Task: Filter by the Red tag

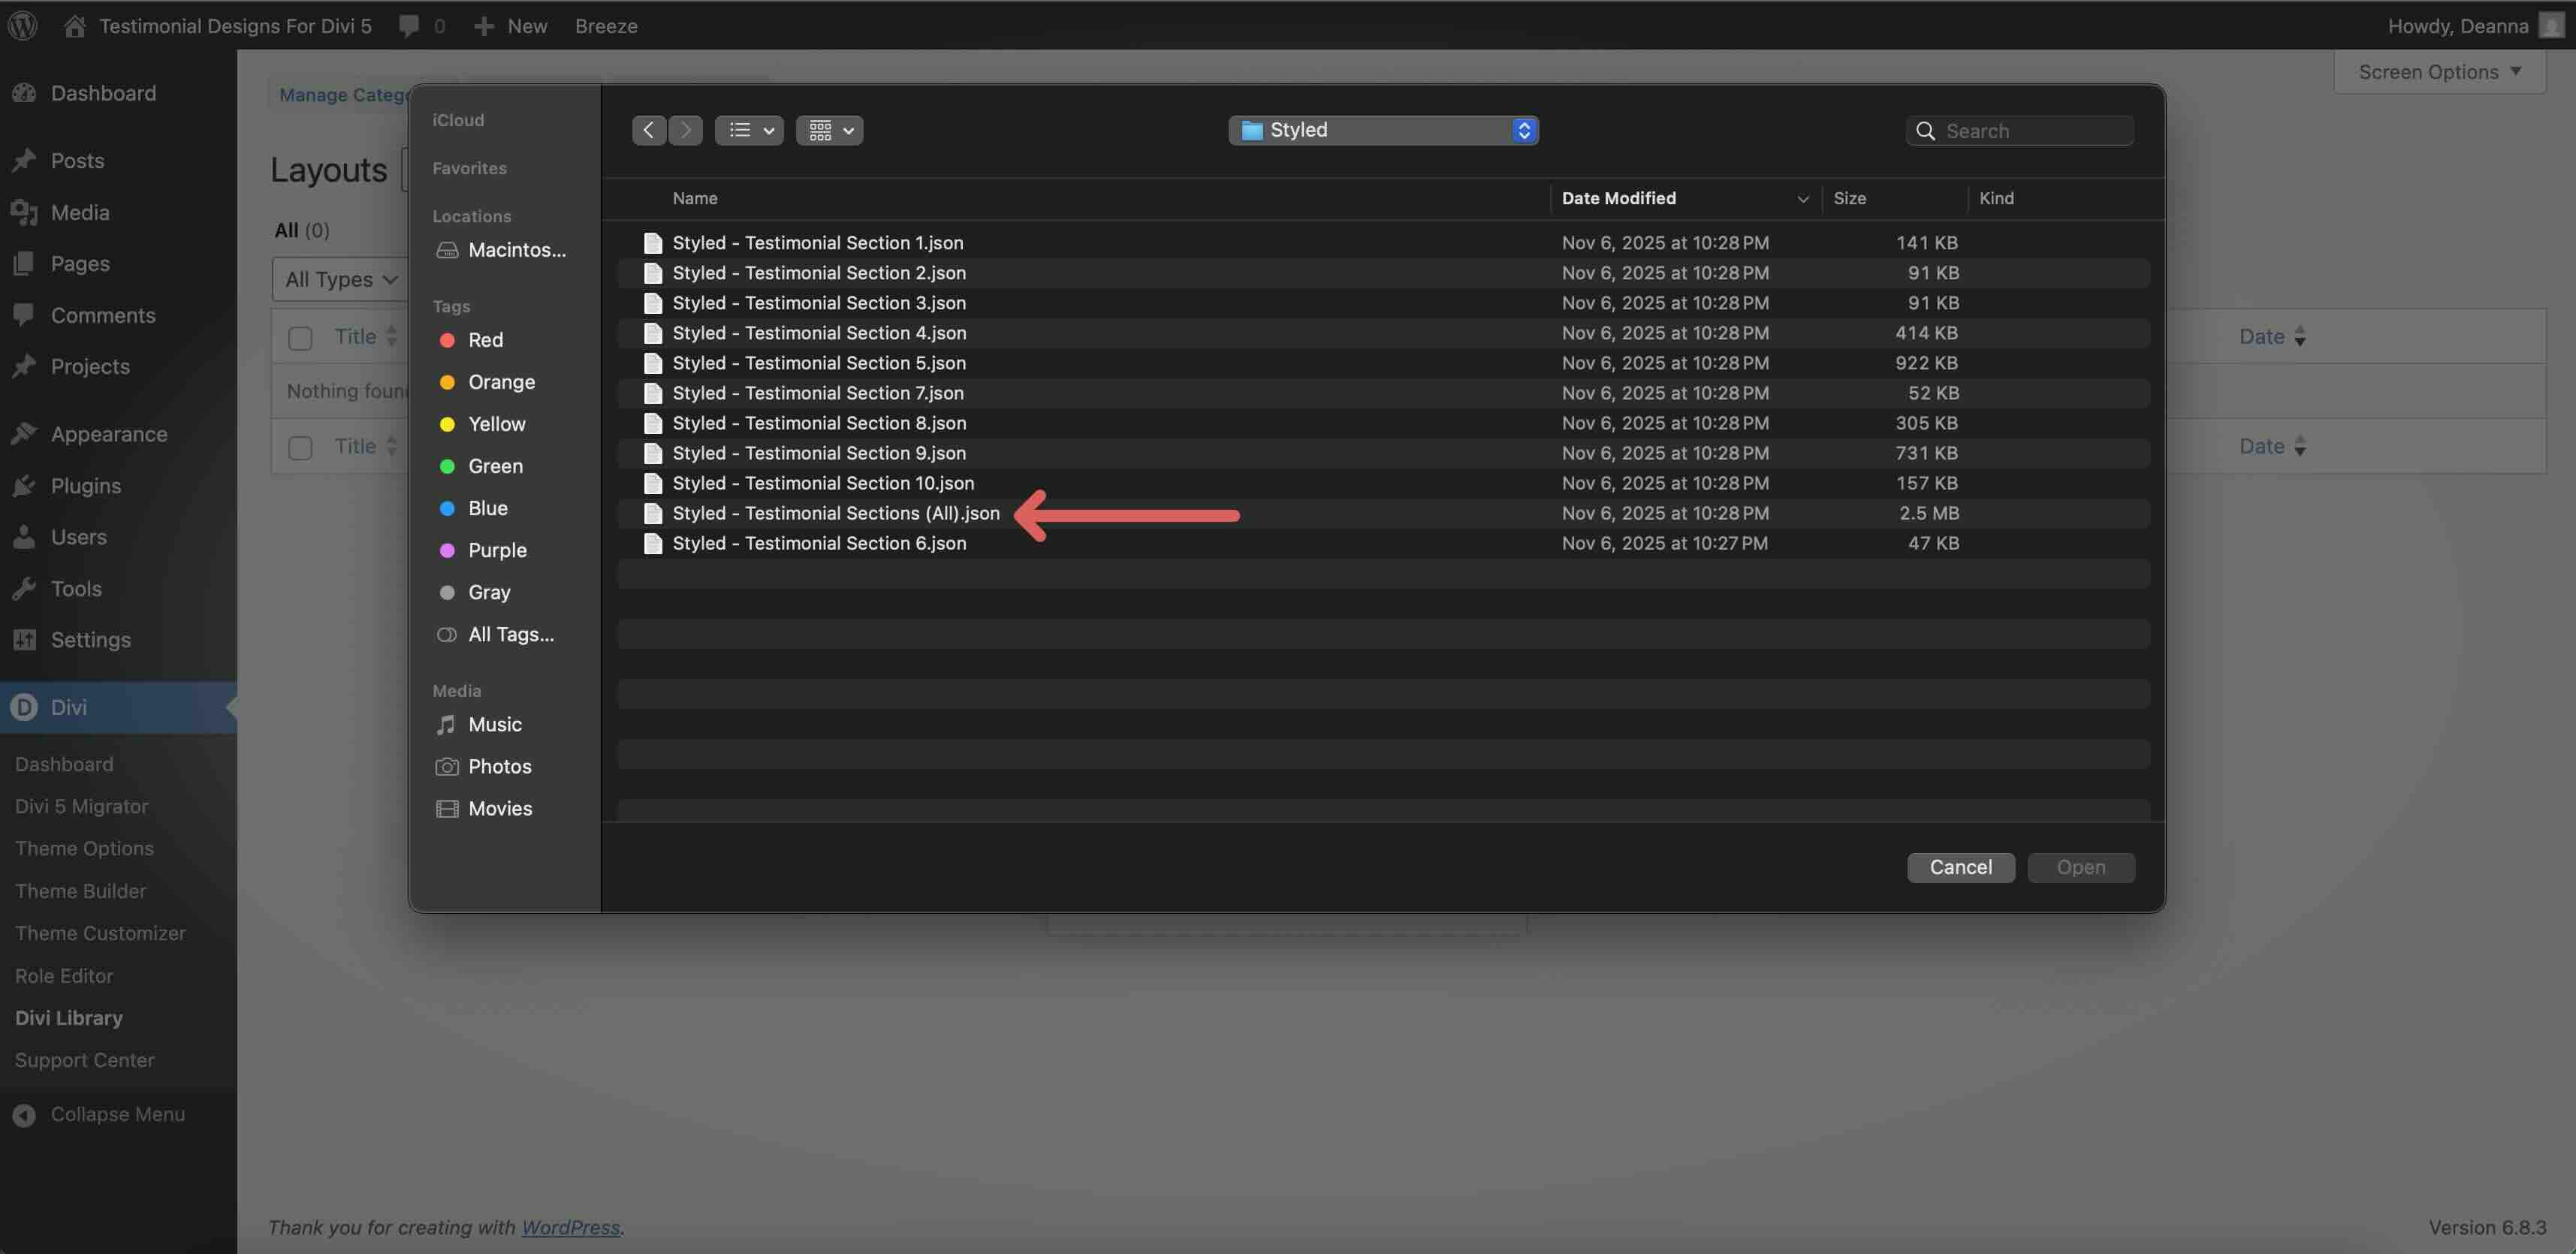Action: pos(485,340)
